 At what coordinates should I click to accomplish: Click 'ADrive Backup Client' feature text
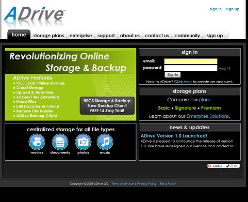coord(37,116)
